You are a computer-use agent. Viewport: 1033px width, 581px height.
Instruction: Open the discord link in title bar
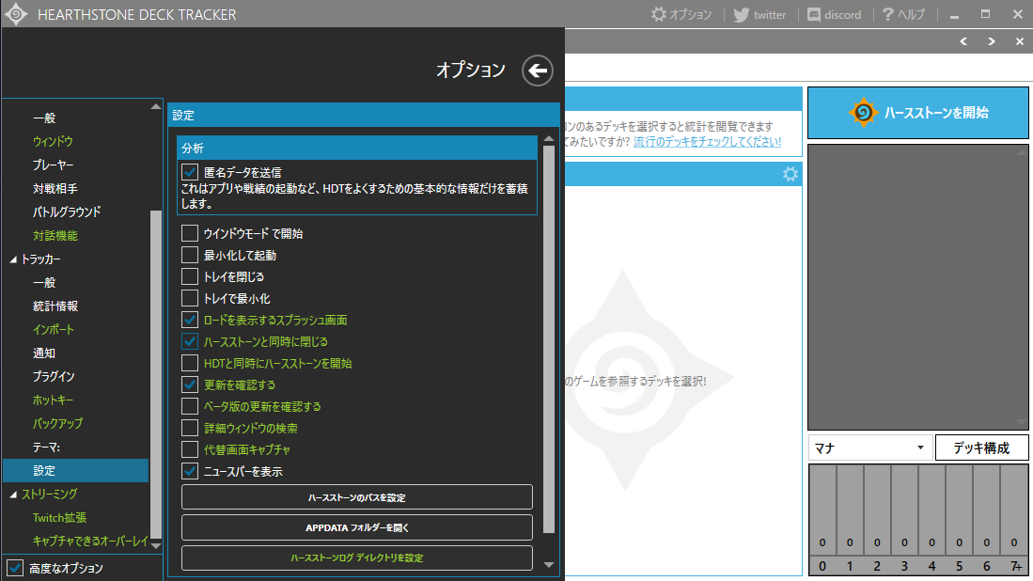(834, 14)
